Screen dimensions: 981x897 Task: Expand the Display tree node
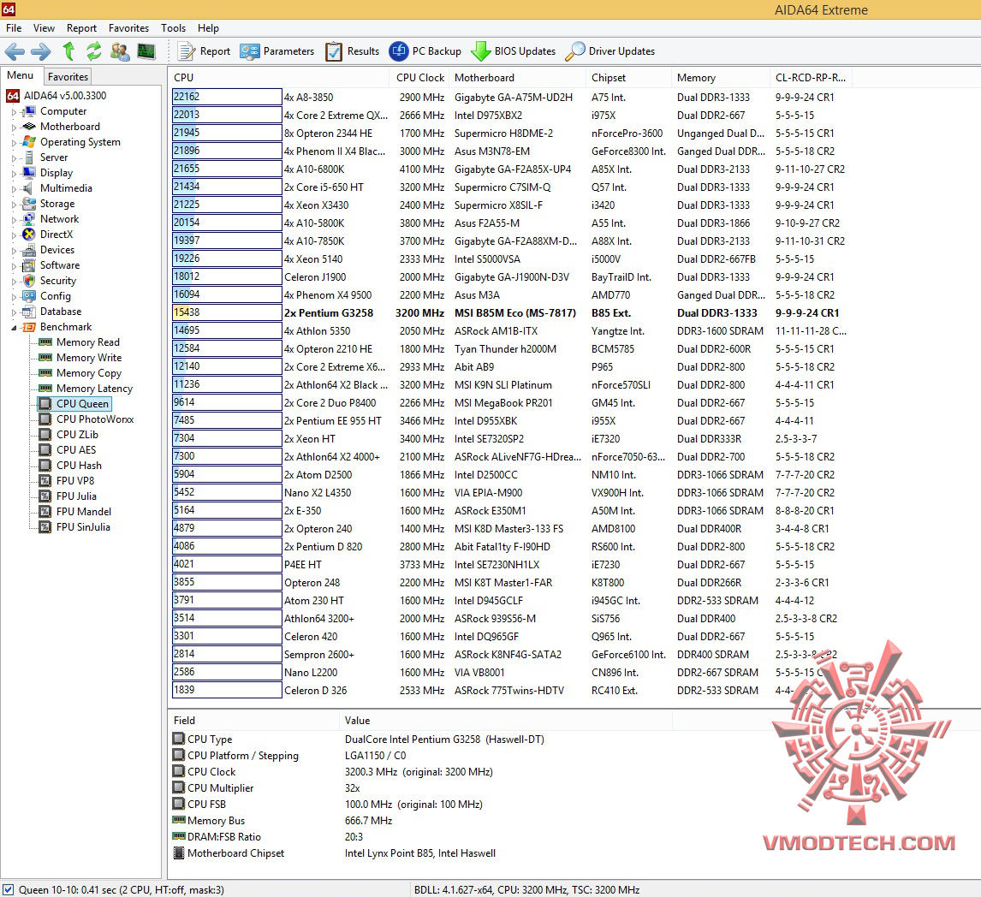pos(14,173)
